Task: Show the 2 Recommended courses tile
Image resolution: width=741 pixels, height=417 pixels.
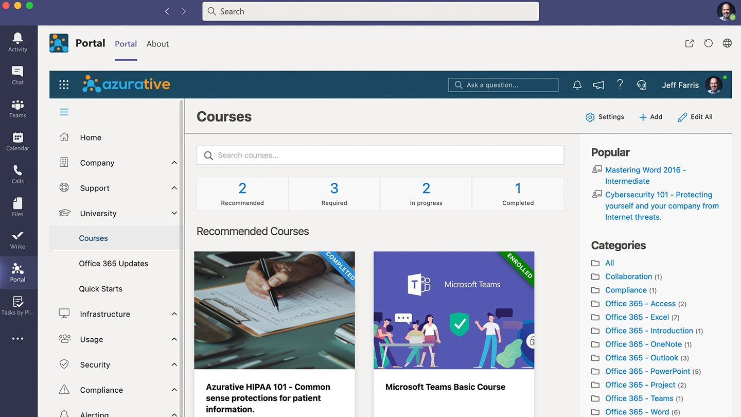Action: 242,194
